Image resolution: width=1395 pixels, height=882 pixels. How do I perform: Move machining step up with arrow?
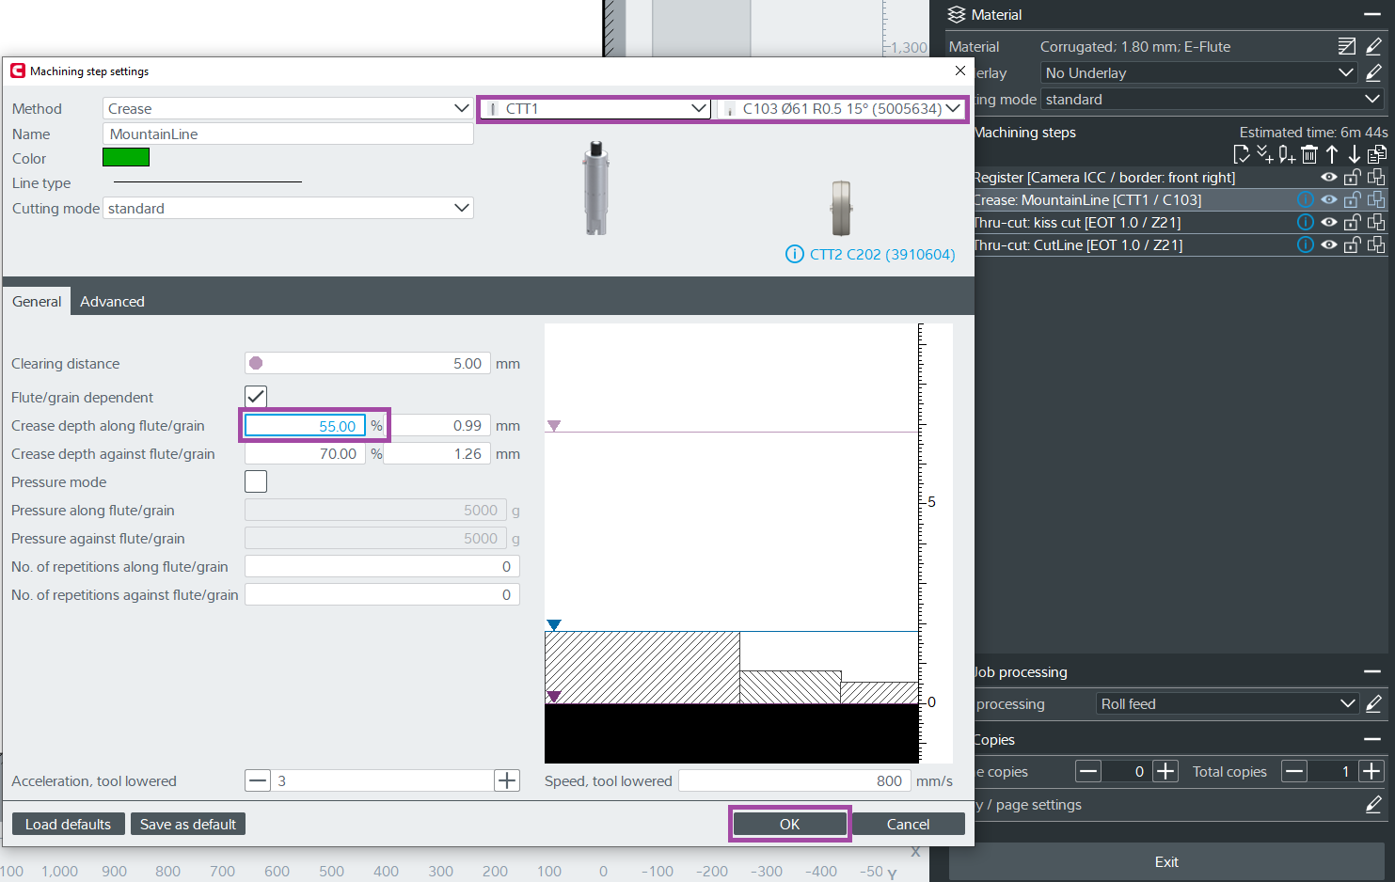(x=1332, y=155)
